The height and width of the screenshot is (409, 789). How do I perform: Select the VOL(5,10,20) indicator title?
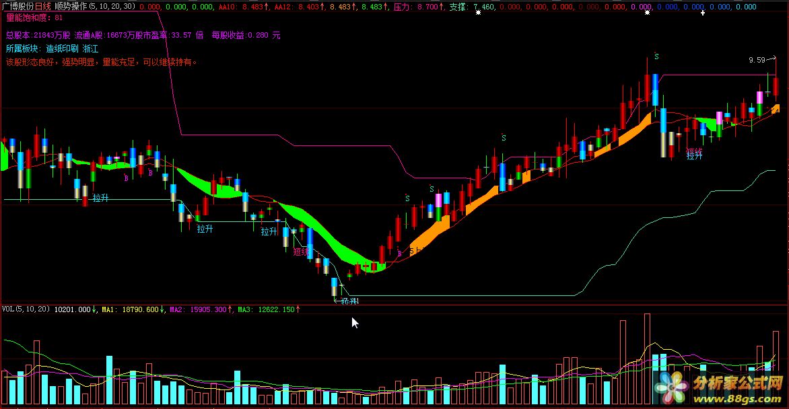(x=26, y=309)
